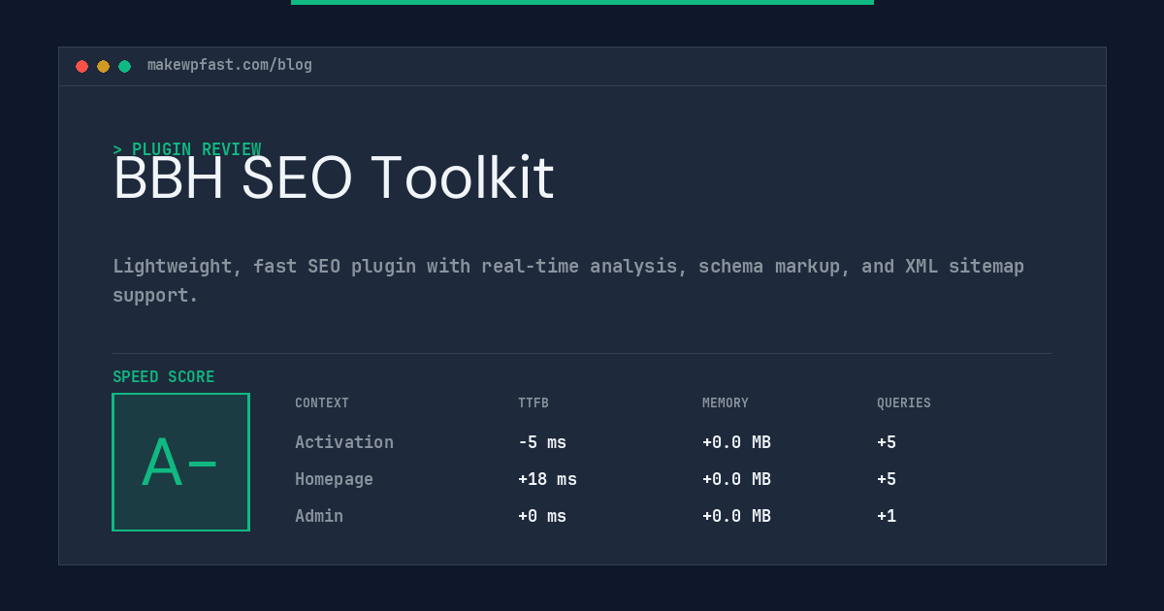Click the 'SPEED SCORE' label
The width and height of the screenshot is (1164, 611).
coord(164,377)
